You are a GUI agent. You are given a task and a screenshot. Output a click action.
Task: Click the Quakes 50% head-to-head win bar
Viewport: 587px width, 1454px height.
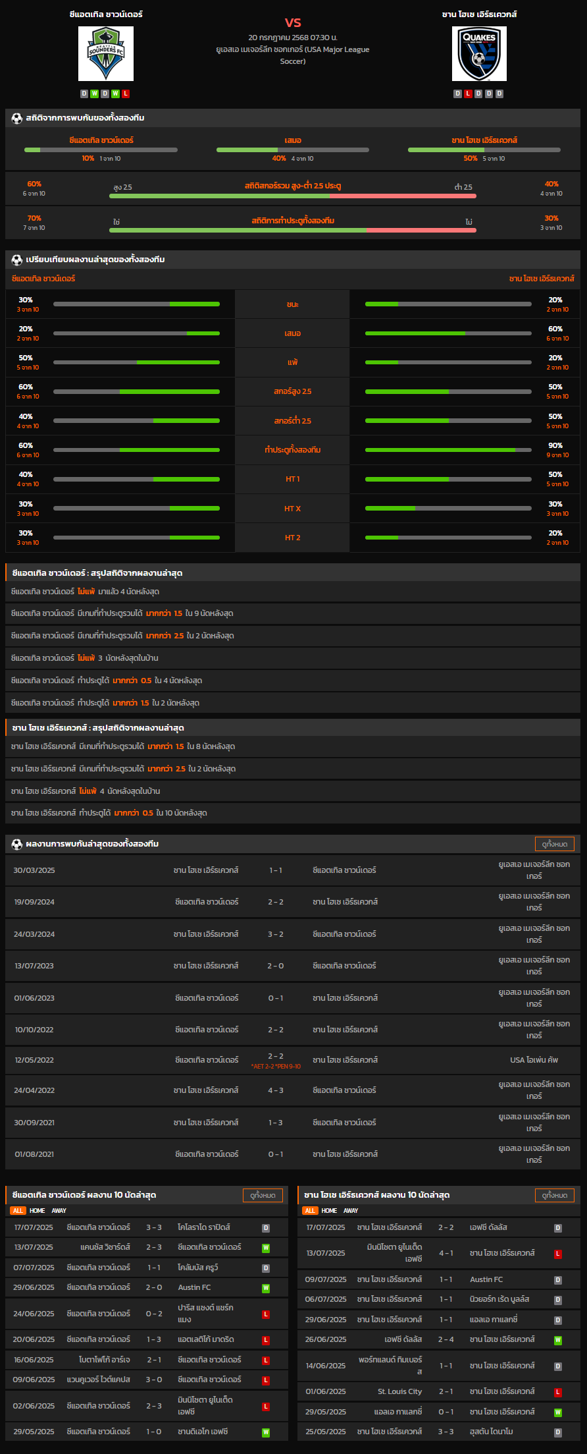(x=484, y=150)
